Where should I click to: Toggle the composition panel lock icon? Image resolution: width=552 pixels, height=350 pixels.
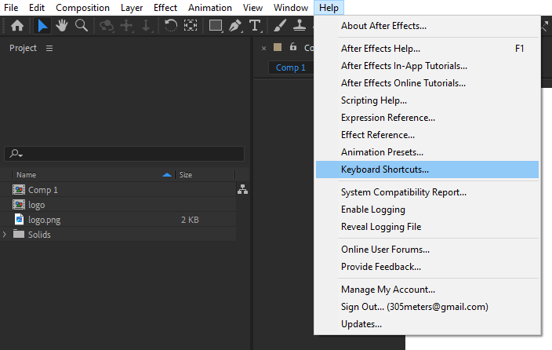293,47
